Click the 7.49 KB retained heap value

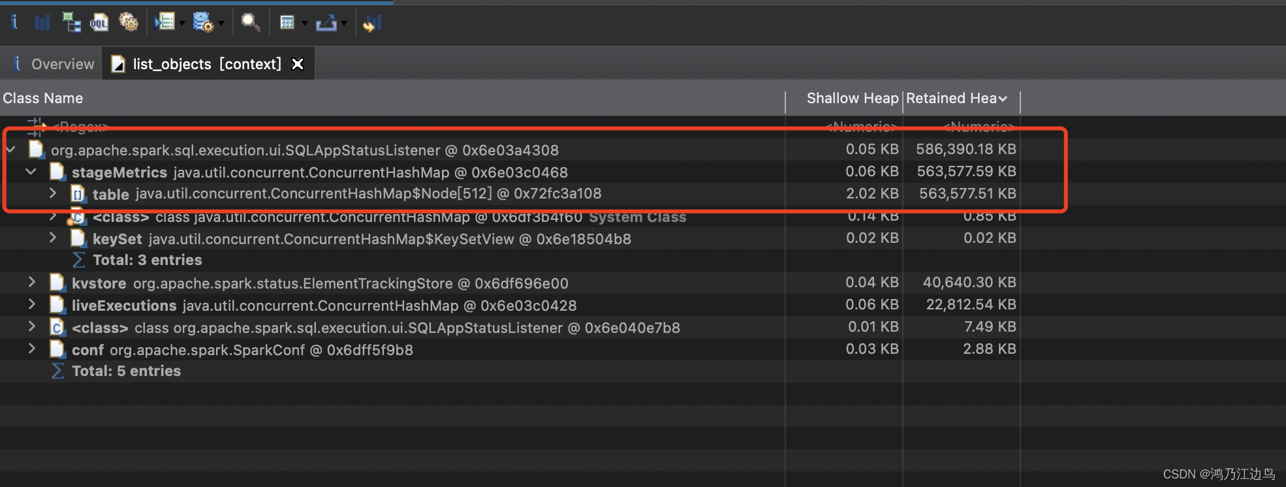(990, 327)
